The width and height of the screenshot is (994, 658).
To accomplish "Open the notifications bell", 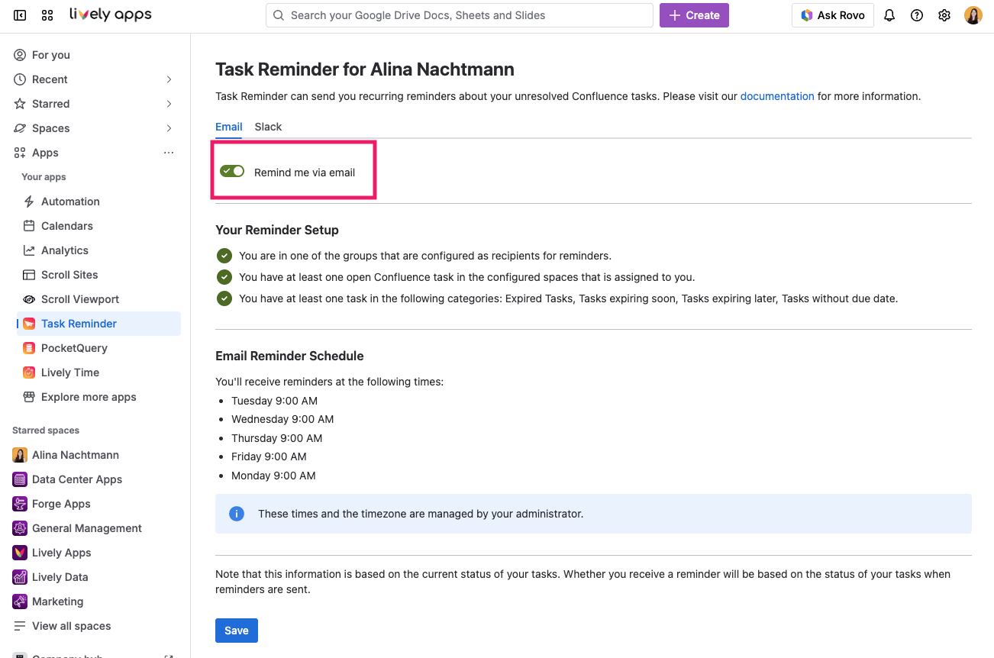I will pos(889,15).
